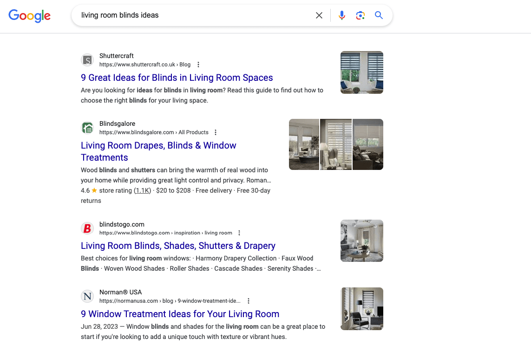This screenshot has height=345, width=531.
Task: Open "9 Great Ideas for Blinds in Living Room Spaces"
Action: [x=177, y=78]
